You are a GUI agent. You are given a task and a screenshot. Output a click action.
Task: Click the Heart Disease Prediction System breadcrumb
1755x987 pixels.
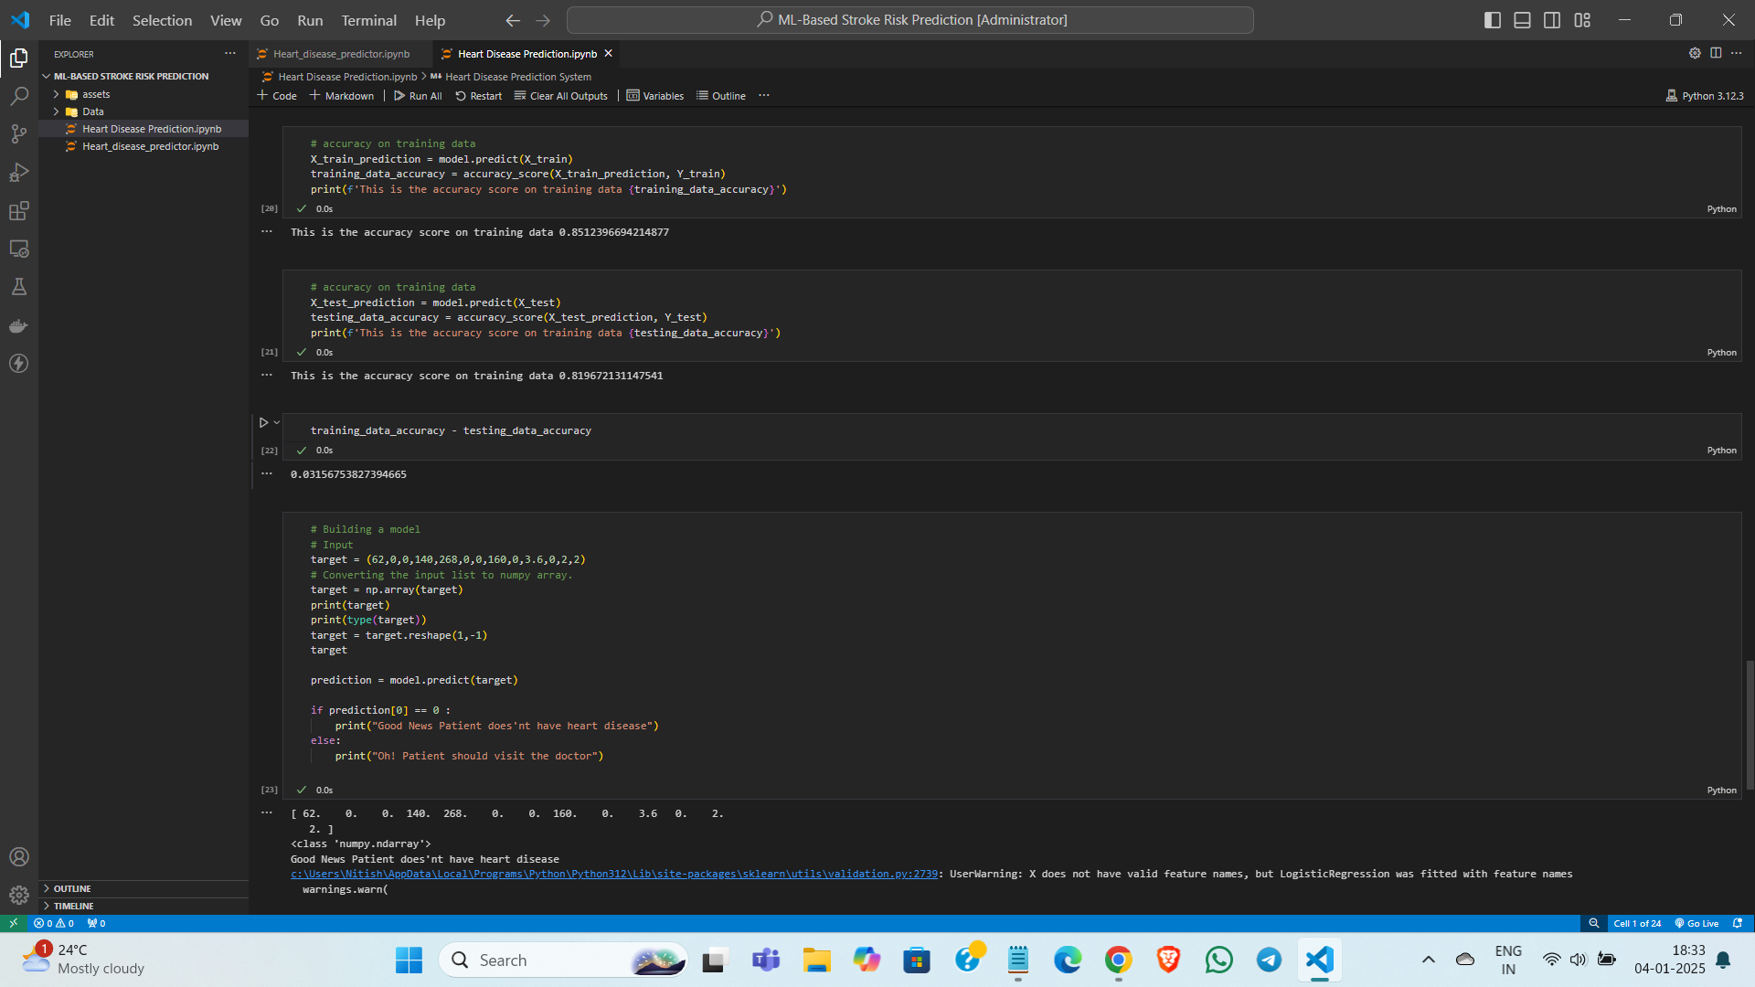click(517, 77)
